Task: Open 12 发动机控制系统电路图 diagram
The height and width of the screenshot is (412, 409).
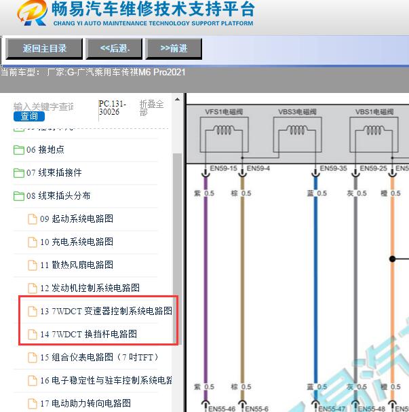Action: [x=90, y=288]
